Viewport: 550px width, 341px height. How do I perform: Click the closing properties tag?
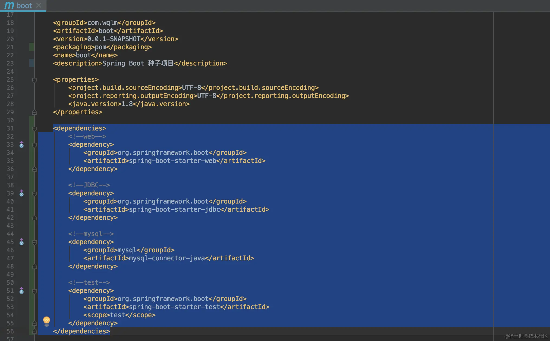click(78, 112)
